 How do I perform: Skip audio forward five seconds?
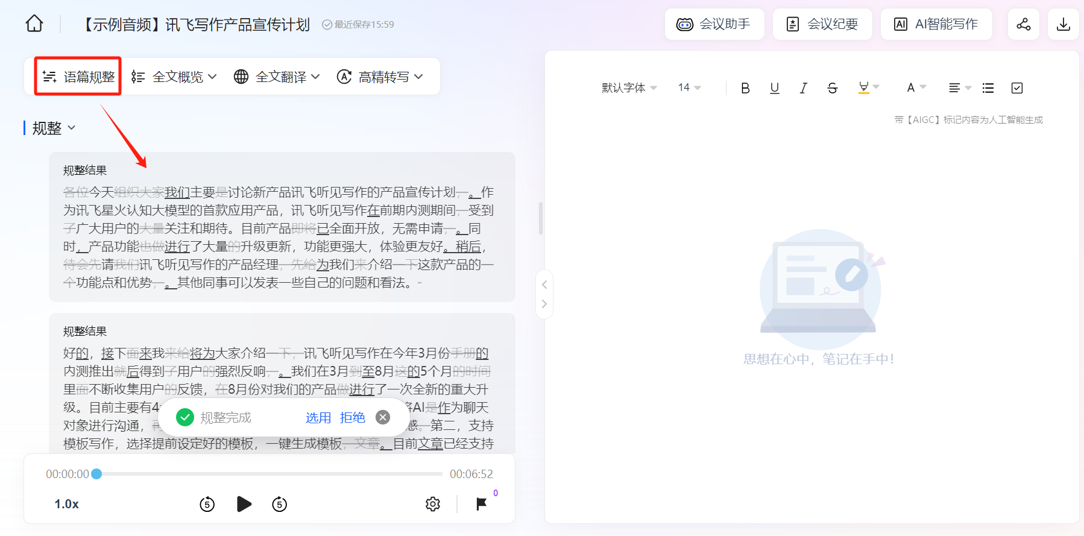pyautogui.click(x=279, y=504)
